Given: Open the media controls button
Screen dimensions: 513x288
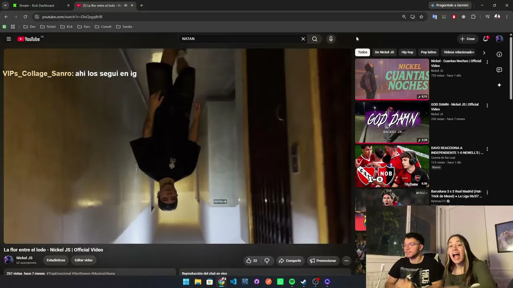Looking at the screenshot, I should pyautogui.click(x=487, y=17).
